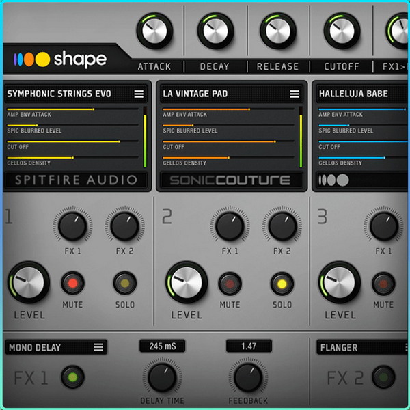Click the Release knob
Viewport: 410px width, 410px height.
(x=278, y=31)
